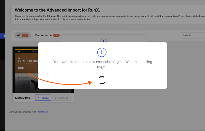Select the All filter tab
205x131 pixels.
click(x=23, y=35)
